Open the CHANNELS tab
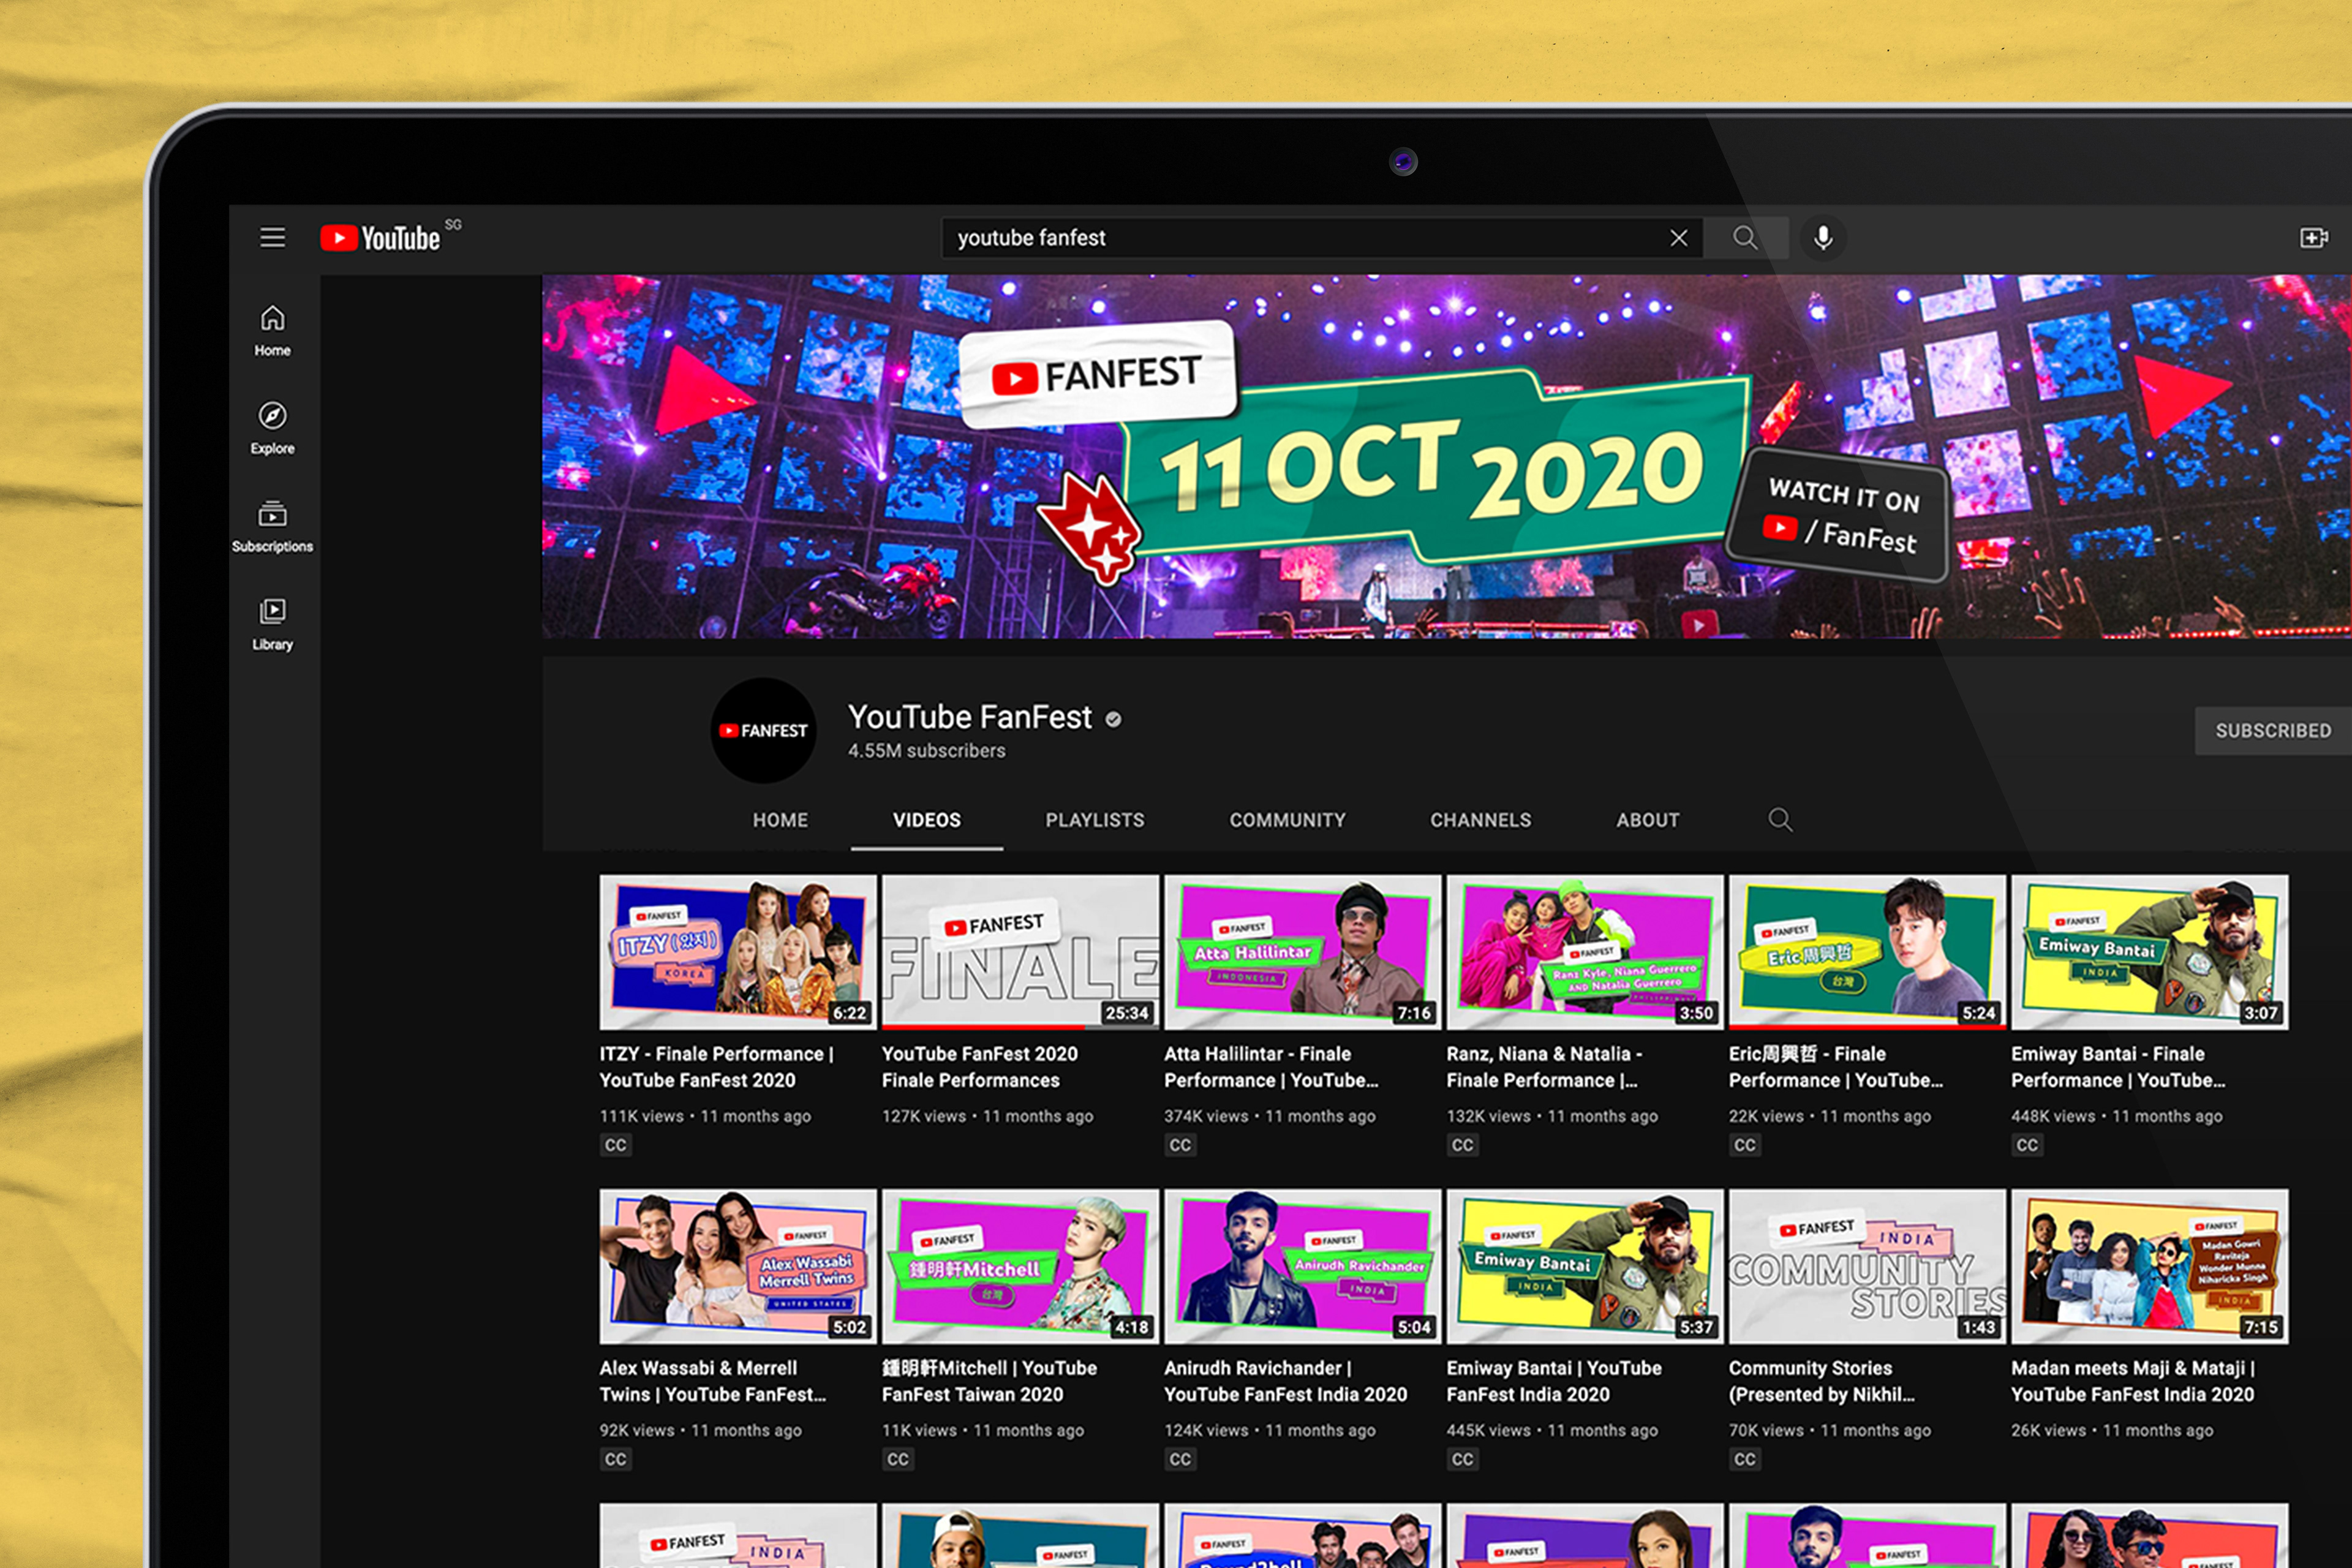The image size is (2352, 1568). [x=1481, y=820]
